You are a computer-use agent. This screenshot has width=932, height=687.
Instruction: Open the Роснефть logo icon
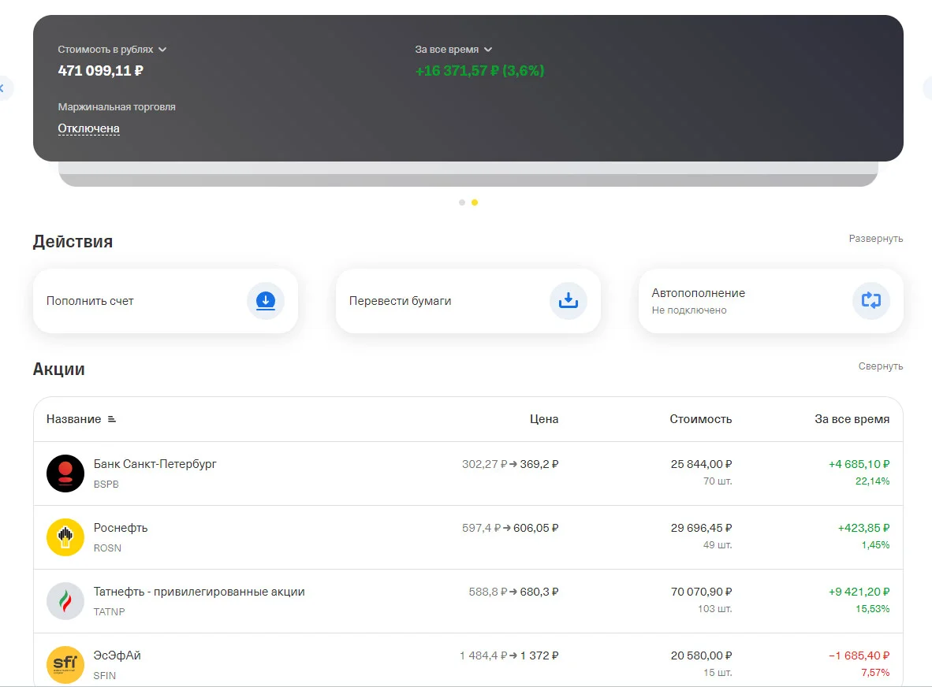(x=65, y=537)
